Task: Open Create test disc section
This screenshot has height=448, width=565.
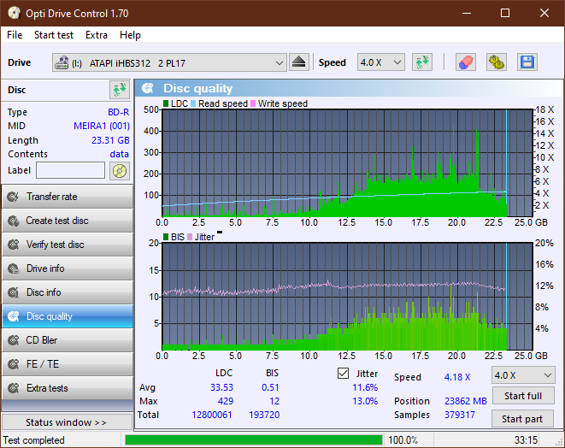Action: 68,221
